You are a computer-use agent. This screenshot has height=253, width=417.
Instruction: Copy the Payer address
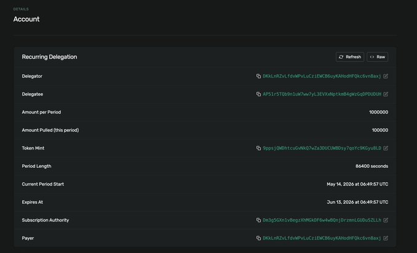(x=258, y=238)
